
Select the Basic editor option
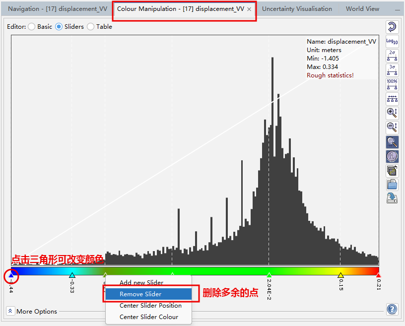point(31,27)
